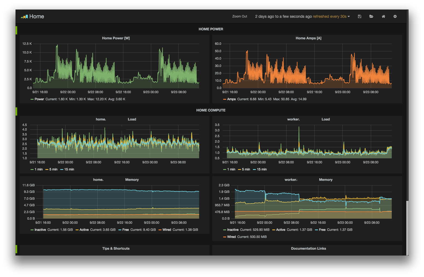Toggle the 1 min series in home Load

coord(38,169)
